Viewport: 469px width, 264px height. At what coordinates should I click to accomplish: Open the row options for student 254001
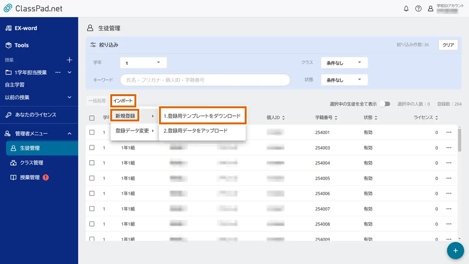(x=449, y=132)
